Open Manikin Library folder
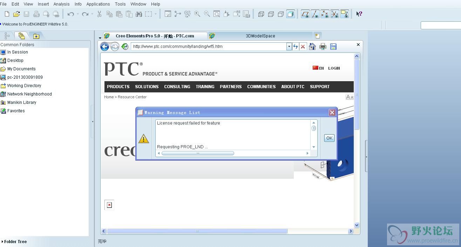Viewport: 461px width, 247px height. 18,103
